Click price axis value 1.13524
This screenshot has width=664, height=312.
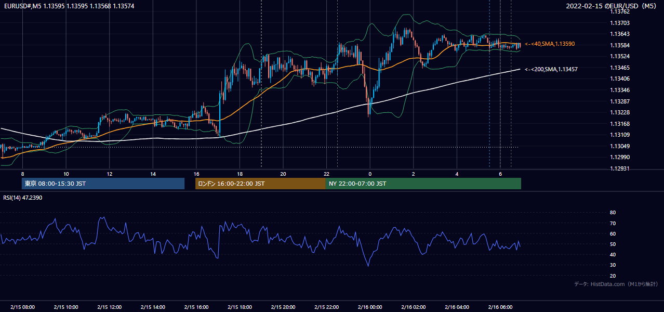click(x=619, y=56)
